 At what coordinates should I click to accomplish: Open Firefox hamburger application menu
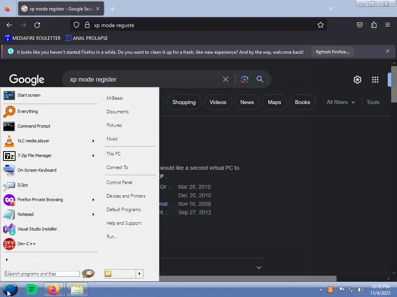(388, 25)
